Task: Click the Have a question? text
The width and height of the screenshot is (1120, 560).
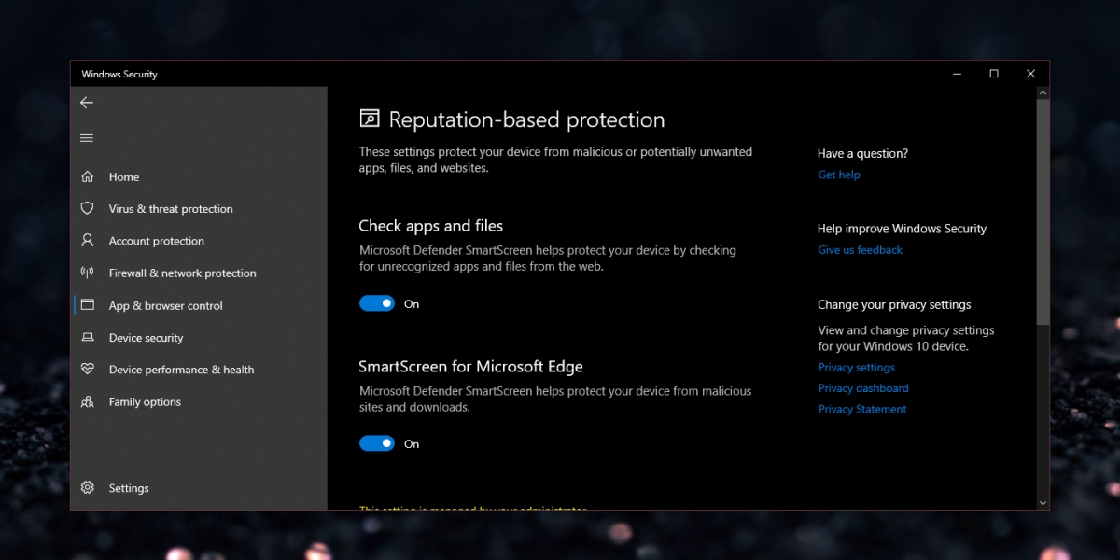Action: [862, 153]
